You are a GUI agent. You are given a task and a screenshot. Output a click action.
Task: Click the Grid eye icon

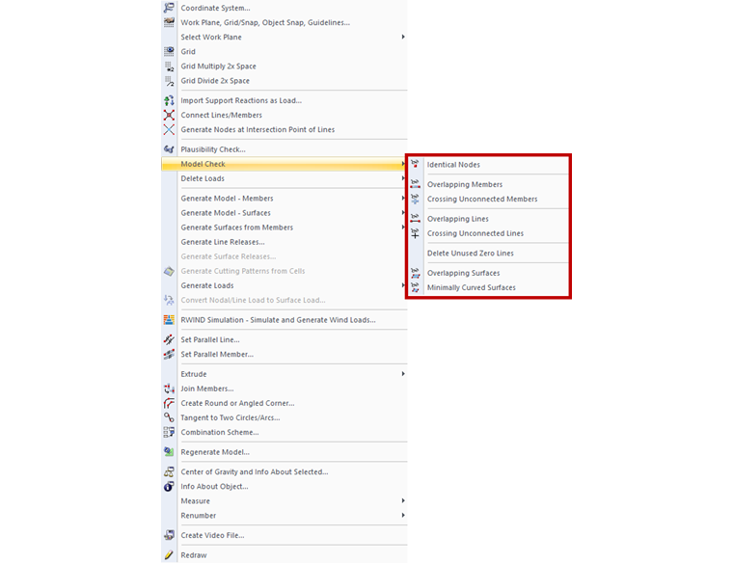pyautogui.click(x=169, y=51)
